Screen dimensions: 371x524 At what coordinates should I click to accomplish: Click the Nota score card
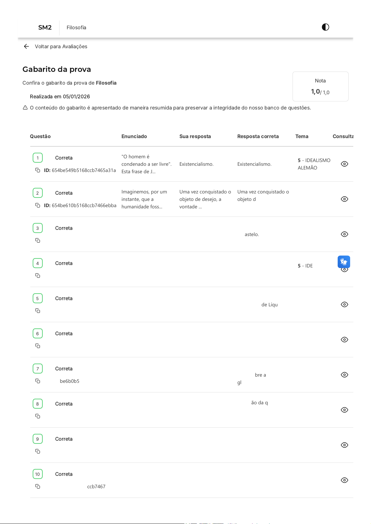point(320,86)
